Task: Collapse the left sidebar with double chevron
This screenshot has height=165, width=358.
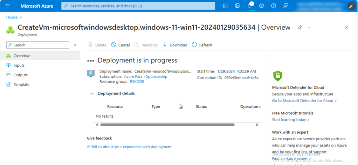Action: (x=75, y=45)
